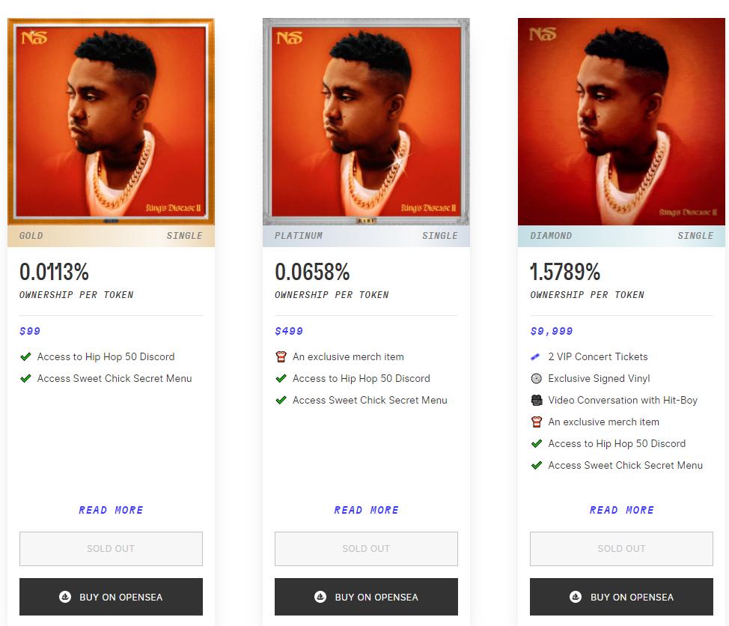Expand Read More on the Platinum card
This screenshot has width=729, height=626.
[366, 510]
